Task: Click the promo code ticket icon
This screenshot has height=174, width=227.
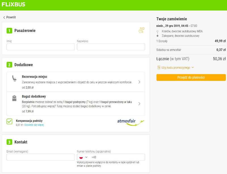Action: [x=159, y=67]
